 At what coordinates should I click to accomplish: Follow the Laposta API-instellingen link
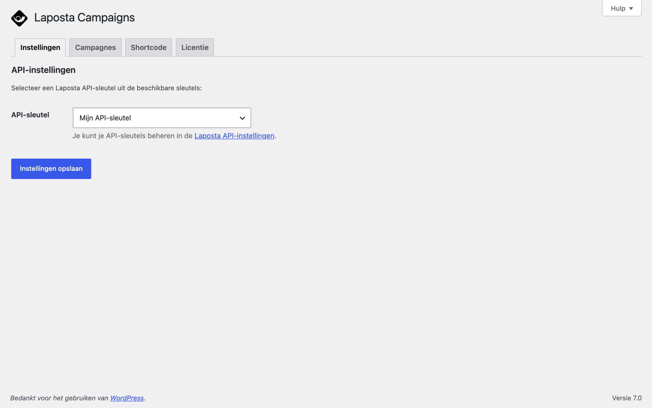point(234,136)
